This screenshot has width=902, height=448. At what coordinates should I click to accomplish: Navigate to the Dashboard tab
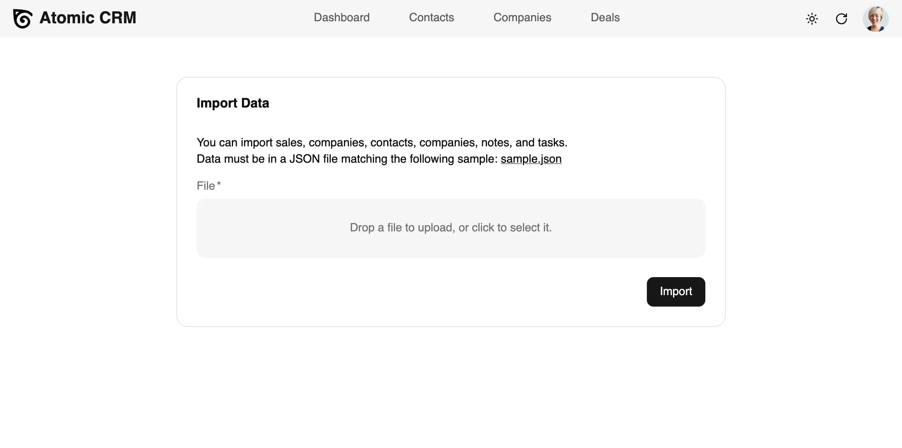342,18
